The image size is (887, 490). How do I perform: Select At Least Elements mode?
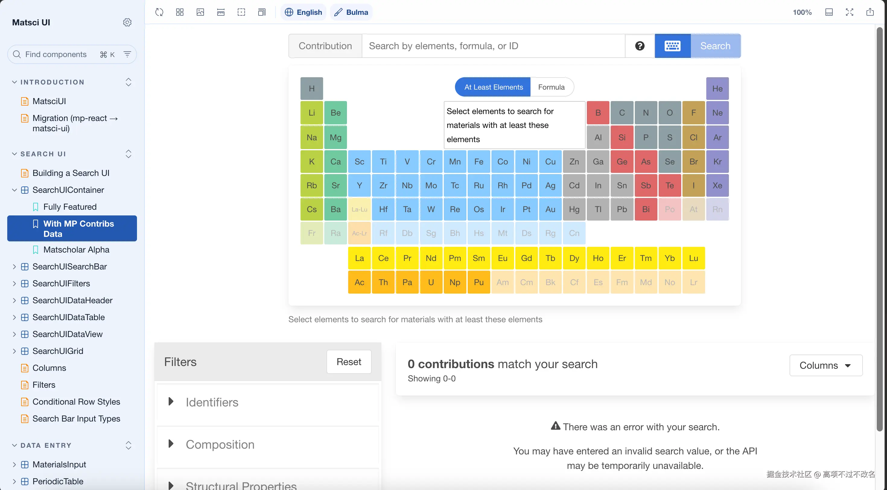493,87
